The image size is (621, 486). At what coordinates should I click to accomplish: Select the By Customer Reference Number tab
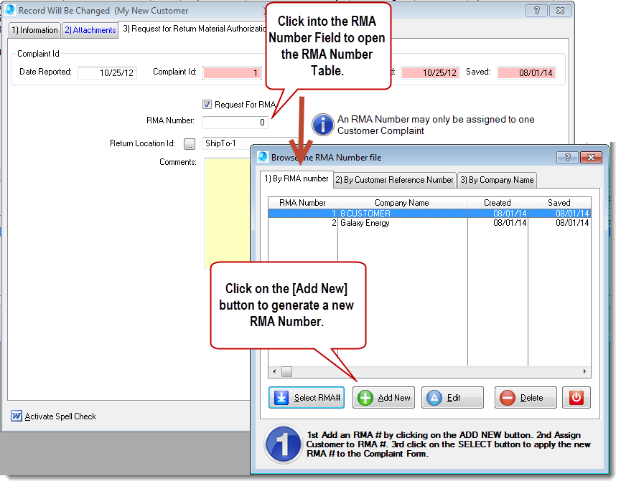(394, 180)
